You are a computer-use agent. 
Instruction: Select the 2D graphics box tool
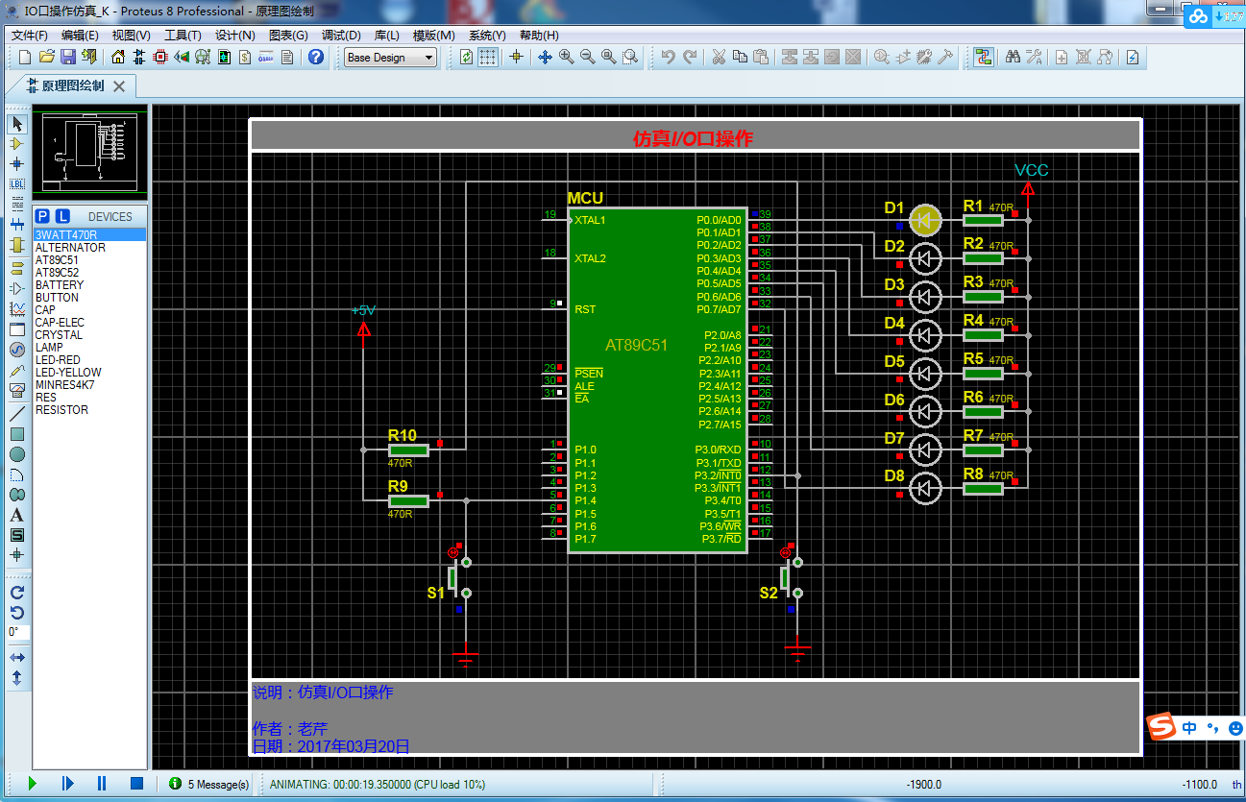click(x=17, y=434)
